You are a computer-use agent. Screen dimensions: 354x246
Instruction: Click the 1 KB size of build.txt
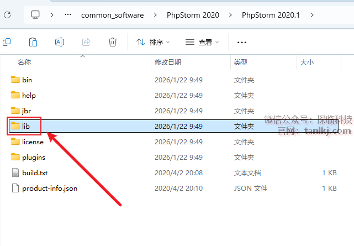coord(329,173)
